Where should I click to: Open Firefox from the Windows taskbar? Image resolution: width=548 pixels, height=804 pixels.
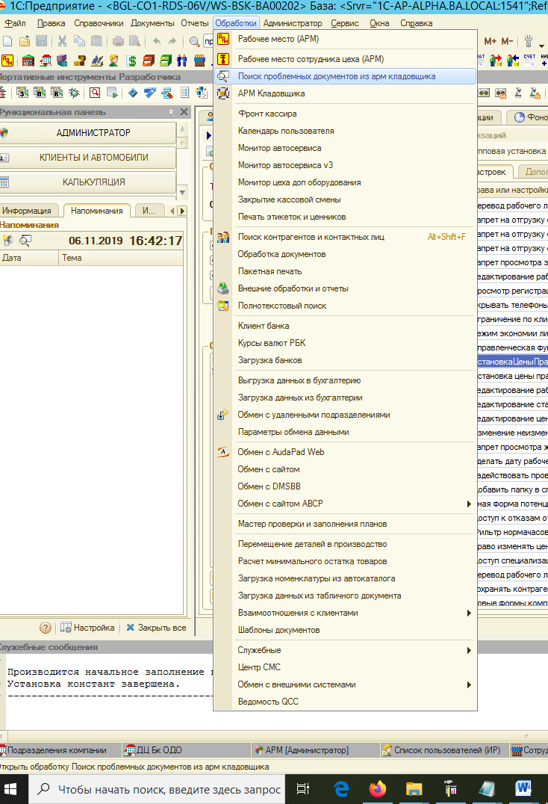[x=378, y=789]
